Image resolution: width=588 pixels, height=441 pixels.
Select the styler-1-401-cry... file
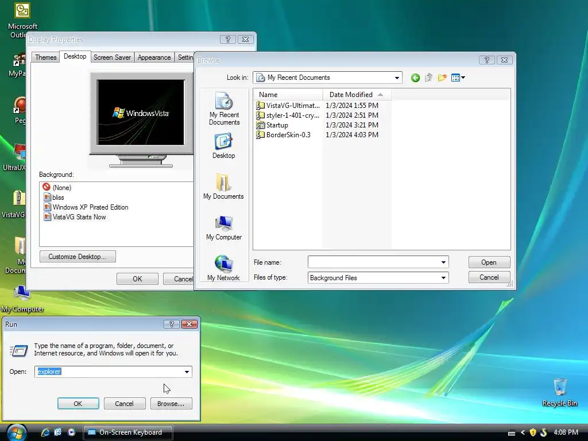(288, 115)
